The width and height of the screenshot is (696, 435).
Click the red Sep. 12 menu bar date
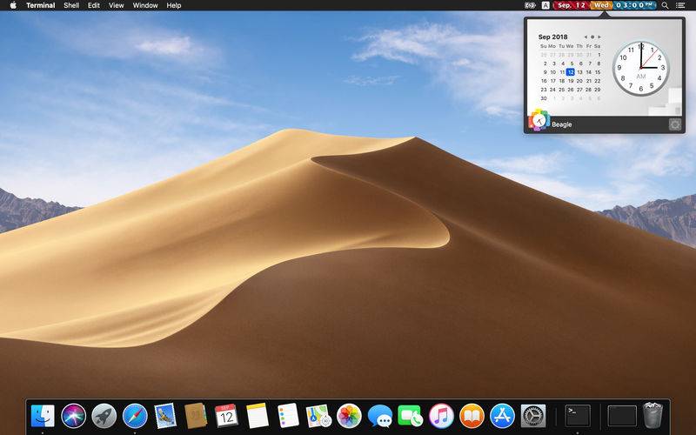point(571,5)
